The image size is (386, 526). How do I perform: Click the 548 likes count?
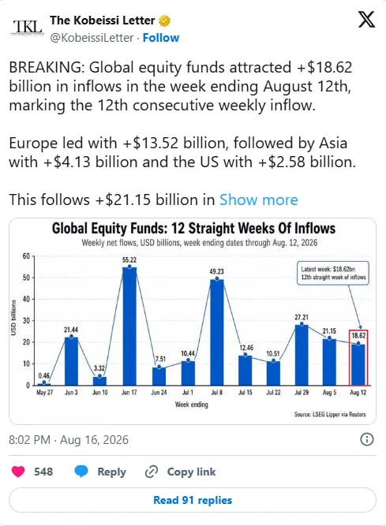pyautogui.click(x=43, y=472)
